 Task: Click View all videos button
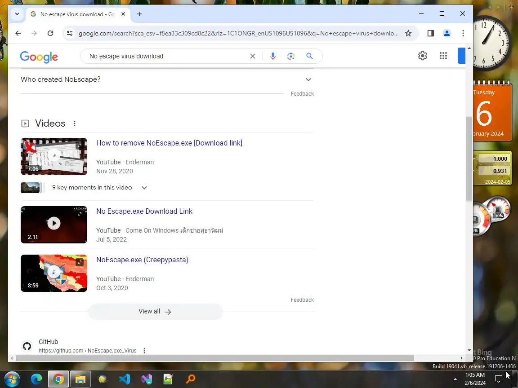click(155, 312)
